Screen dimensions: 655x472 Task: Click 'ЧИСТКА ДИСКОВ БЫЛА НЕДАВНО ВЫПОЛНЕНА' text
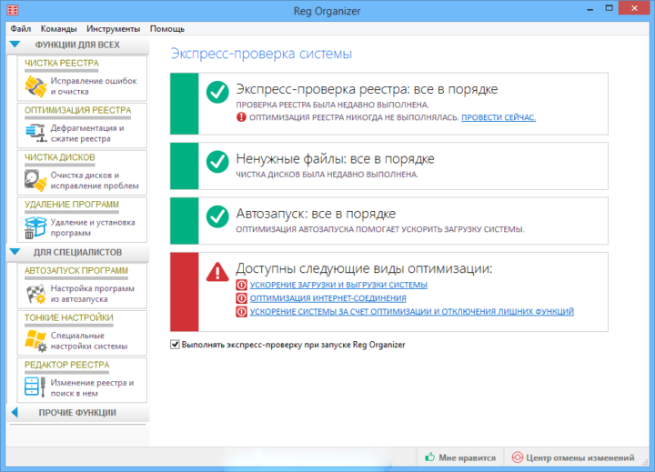tap(327, 175)
